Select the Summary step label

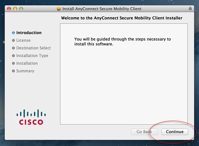(x=25, y=71)
